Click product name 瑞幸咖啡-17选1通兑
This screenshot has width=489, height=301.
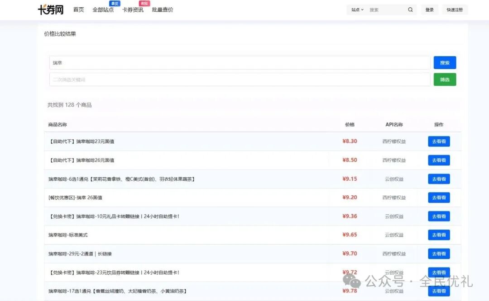pos(118,291)
